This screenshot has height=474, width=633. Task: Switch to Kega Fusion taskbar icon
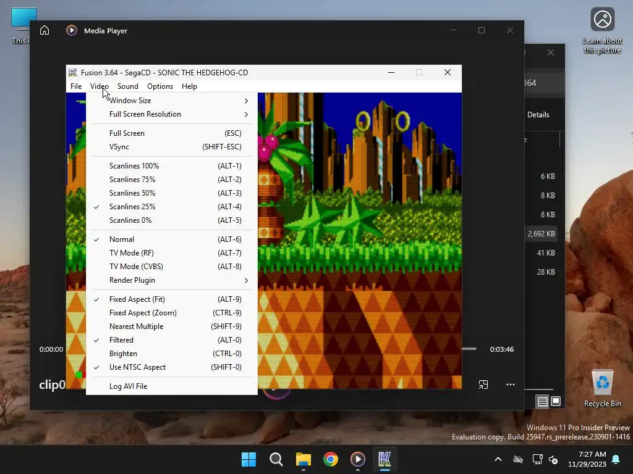pos(384,459)
